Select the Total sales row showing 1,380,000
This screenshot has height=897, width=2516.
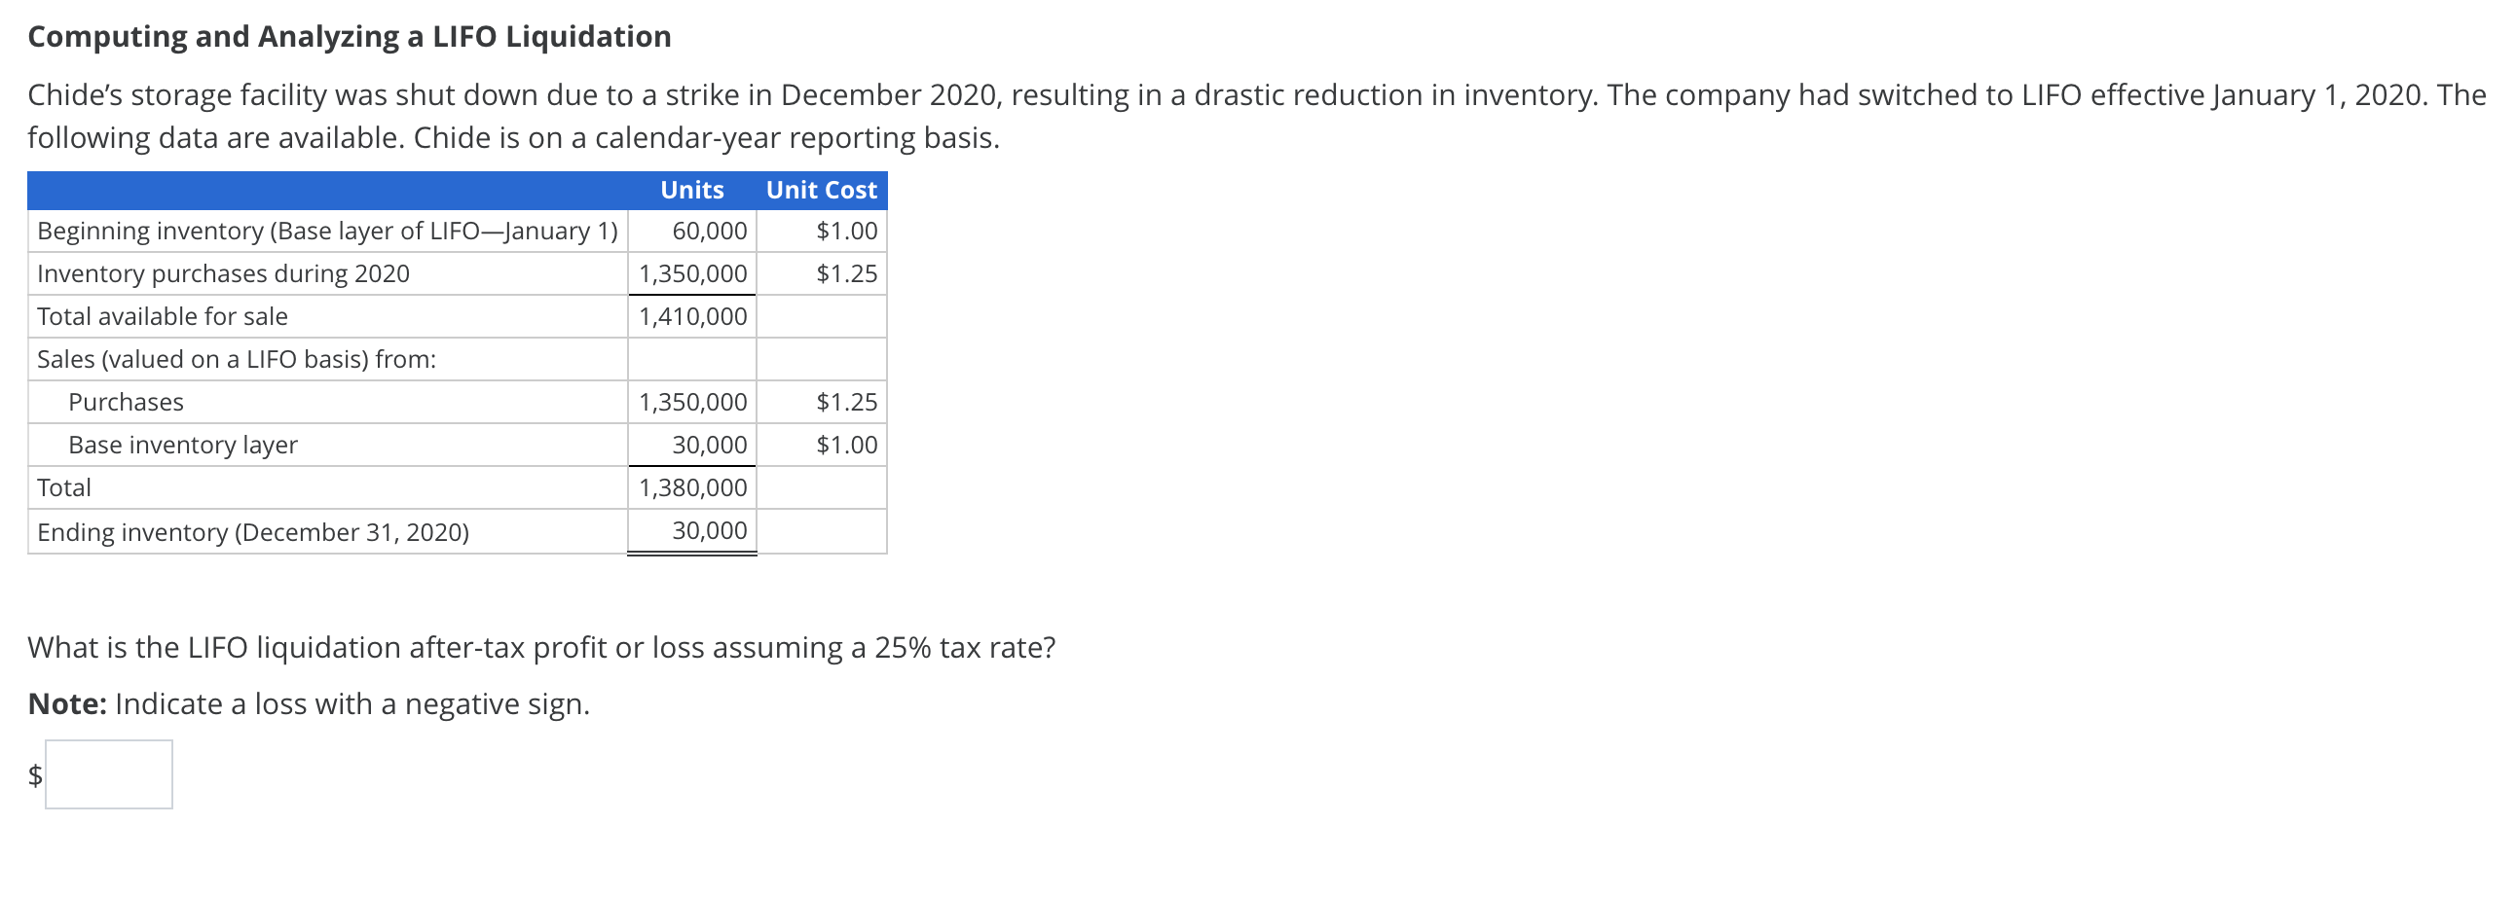[x=693, y=487]
